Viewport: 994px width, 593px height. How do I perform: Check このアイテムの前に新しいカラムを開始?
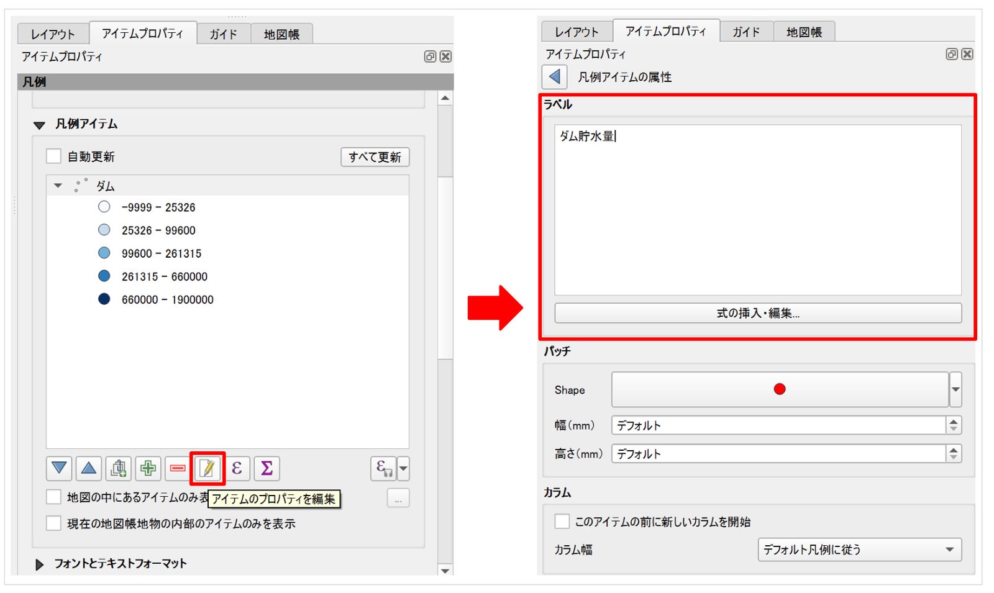(562, 521)
